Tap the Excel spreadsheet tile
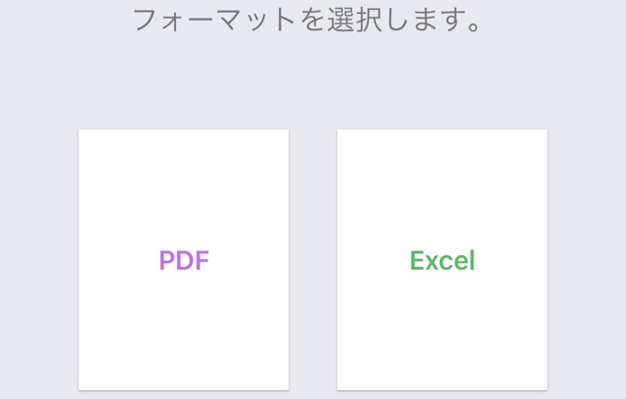 click(442, 260)
